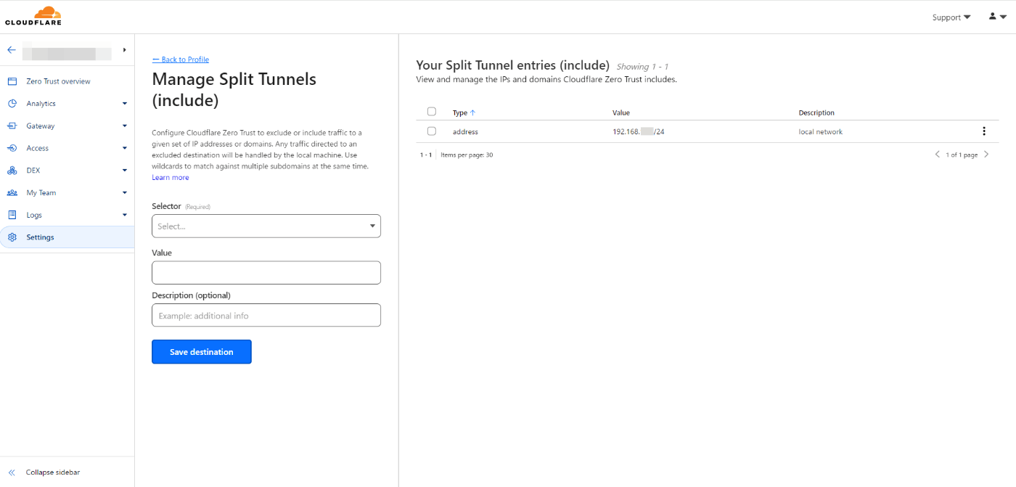This screenshot has width=1016, height=487.
Task: Click the Value column header
Action: [621, 112]
